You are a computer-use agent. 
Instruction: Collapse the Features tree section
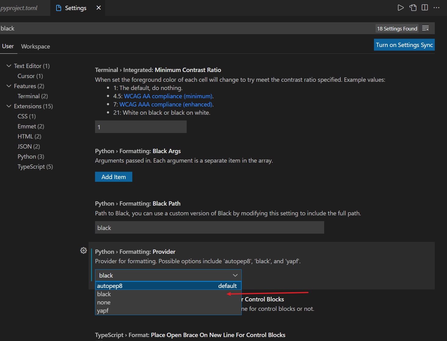(x=9, y=86)
